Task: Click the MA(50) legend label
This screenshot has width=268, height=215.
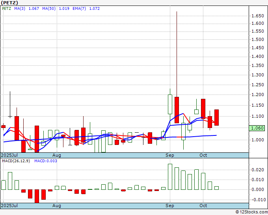Action: [49, 9]
